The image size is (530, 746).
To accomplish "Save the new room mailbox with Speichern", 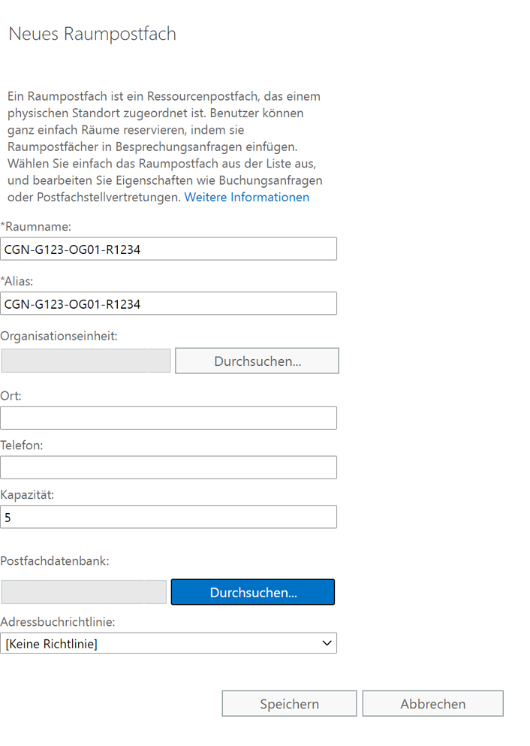I will click(289, 704).
